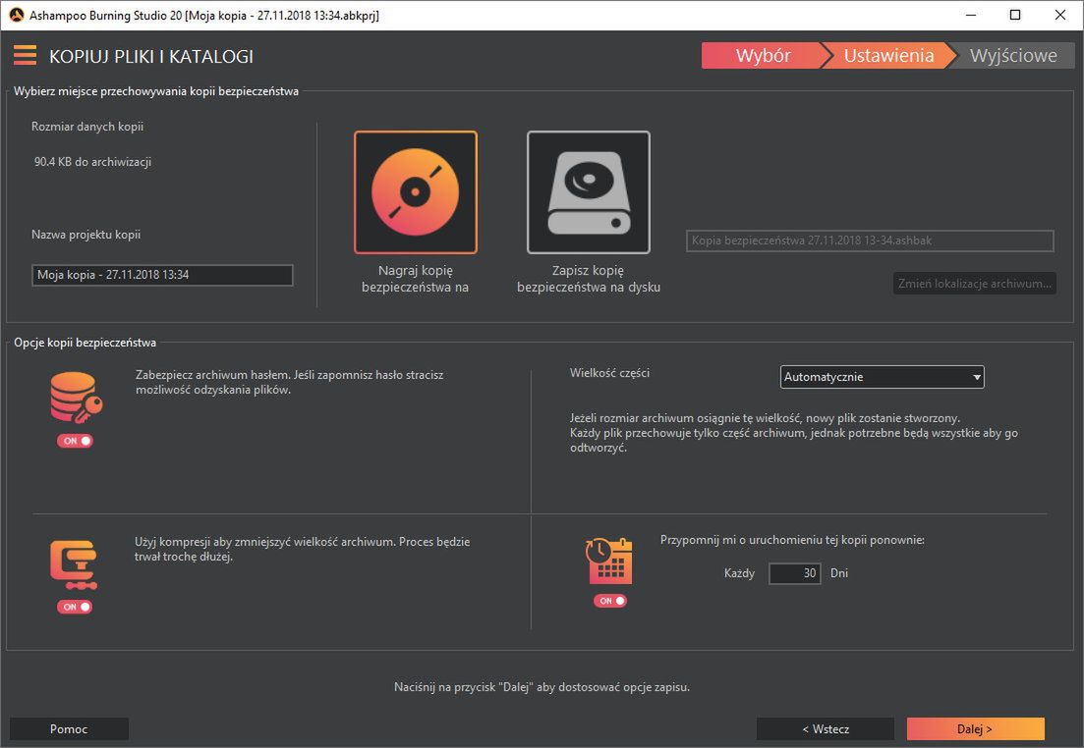Click the reminder days field showing 30
The image size is (1084, 748).
794,573
